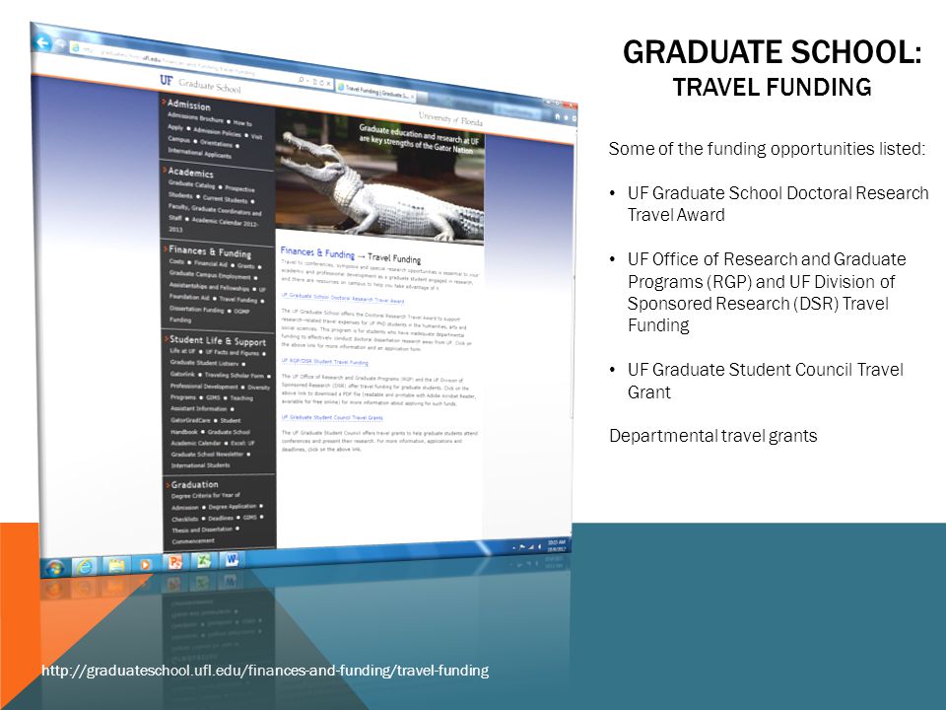This screenshot has width=946, height=710.
Task: Open the Admission Policies link
Action: click(217, 131)
